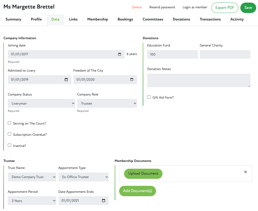Open Freedom of The City calendar icon

coord(132,80)
